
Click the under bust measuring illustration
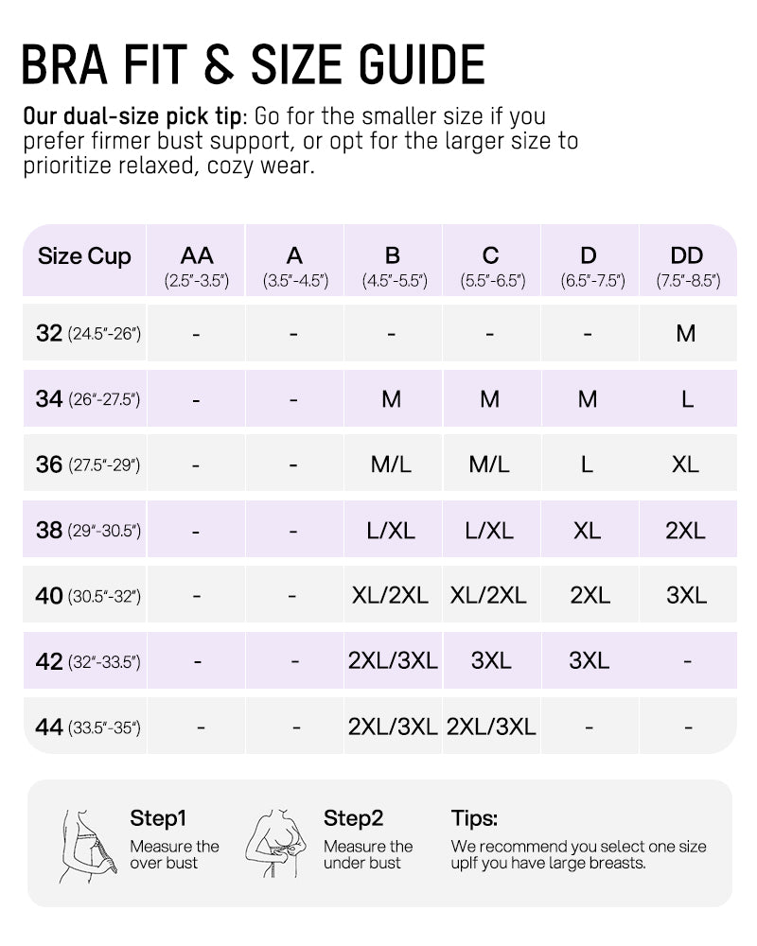(x=276, y=844)
